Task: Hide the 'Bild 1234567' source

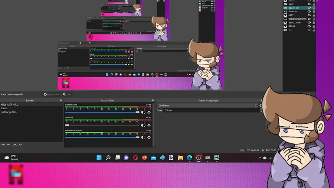Action: 309,22
